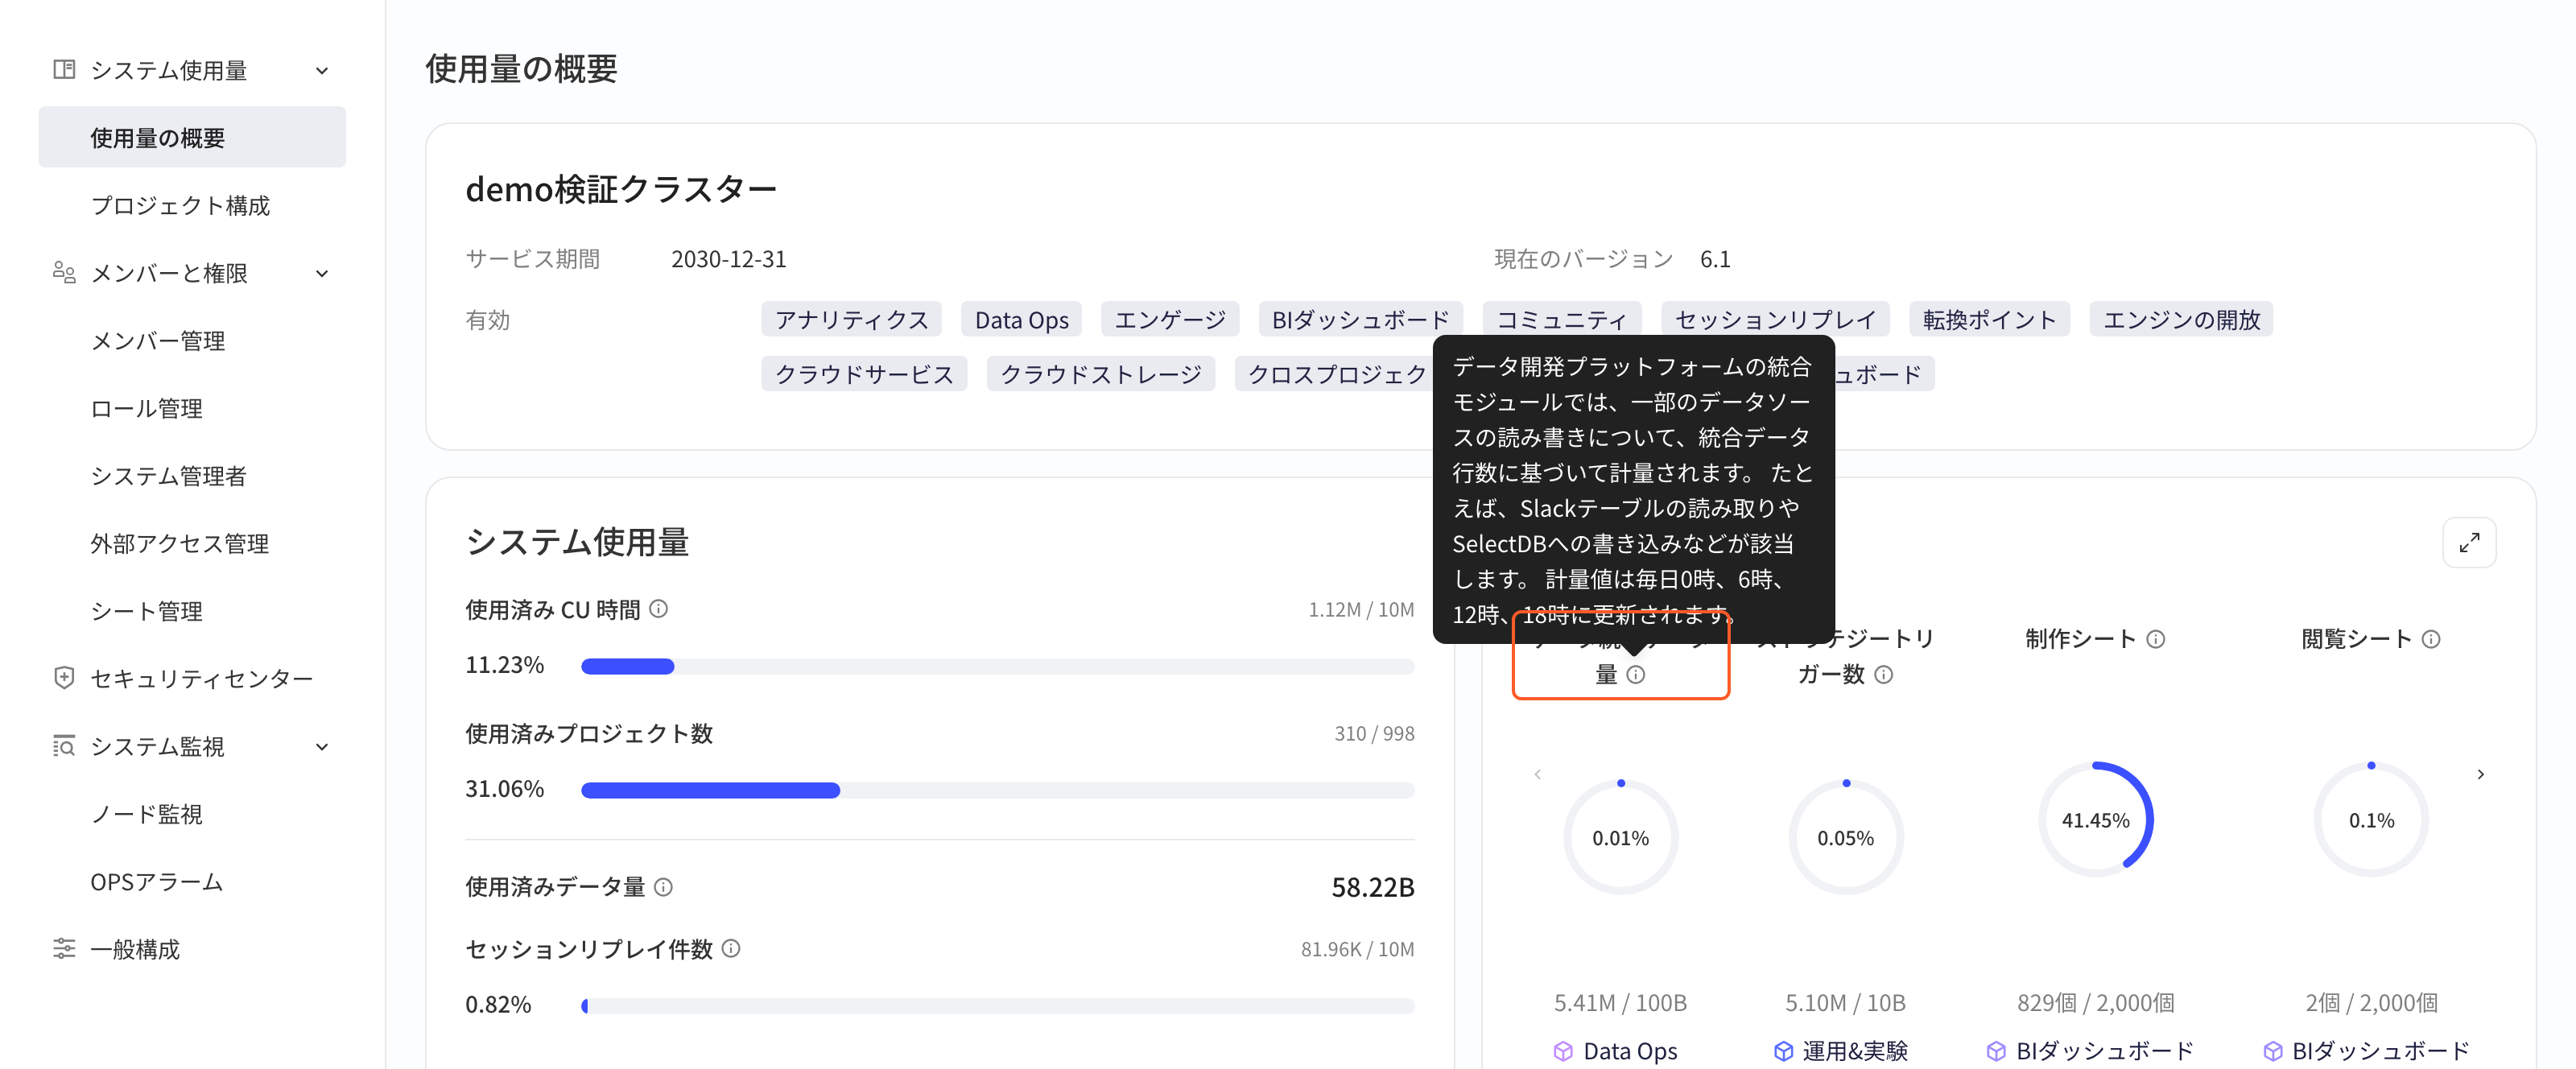This screenshot has height=1069, width=2576.
Task: Click info icon in the orange-highlighted 量 label
Action: (1636, 675)
